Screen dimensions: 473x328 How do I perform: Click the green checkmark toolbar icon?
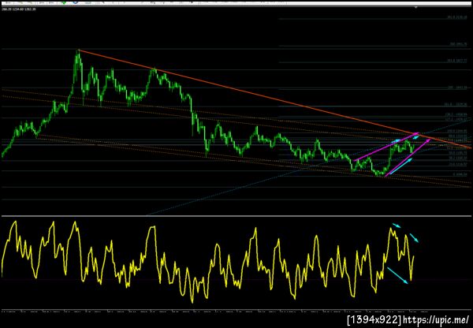[64, 2]
